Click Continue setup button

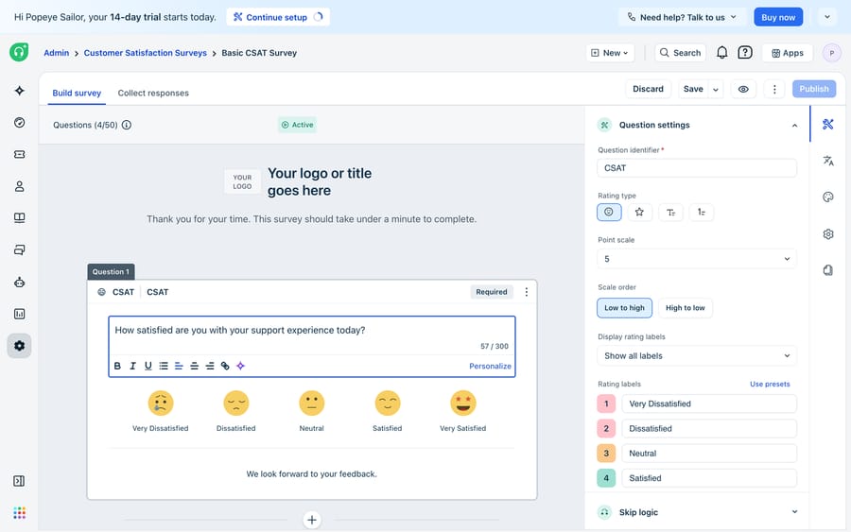[x=278, y=17]
